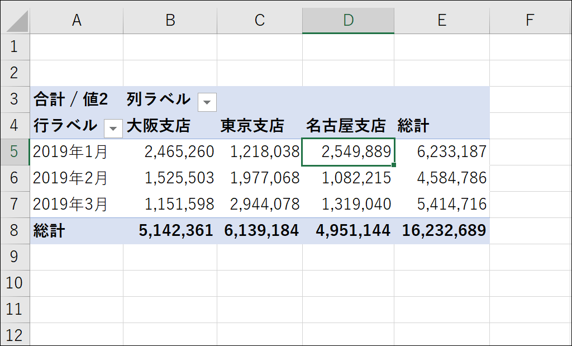The image size is (572, 346).
Task: Click total cell 5,142,361
Action: click(170, 231)
